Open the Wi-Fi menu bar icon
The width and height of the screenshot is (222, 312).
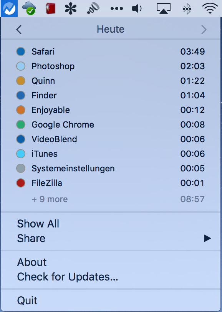[x=210, y=8]
